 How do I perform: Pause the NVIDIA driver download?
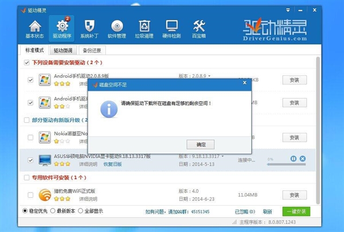(294, 159)
